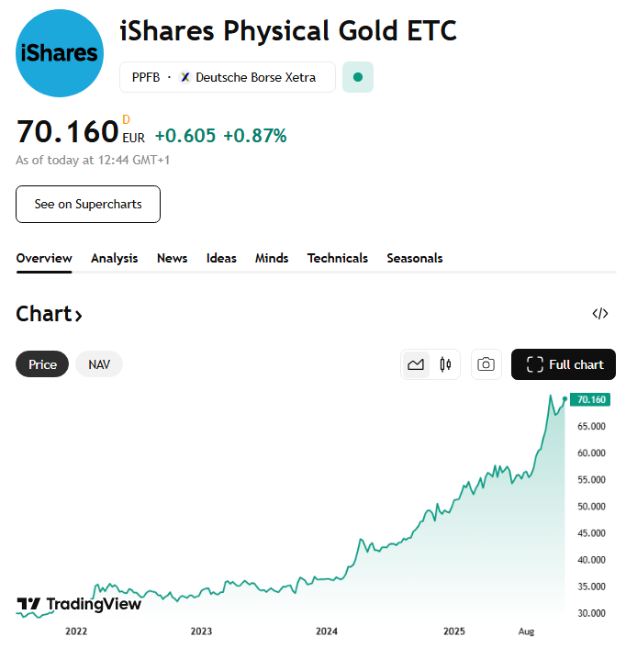Switch chart to candlestick style
This screenshot has width=626, height=648.
[x=446, y=364]
